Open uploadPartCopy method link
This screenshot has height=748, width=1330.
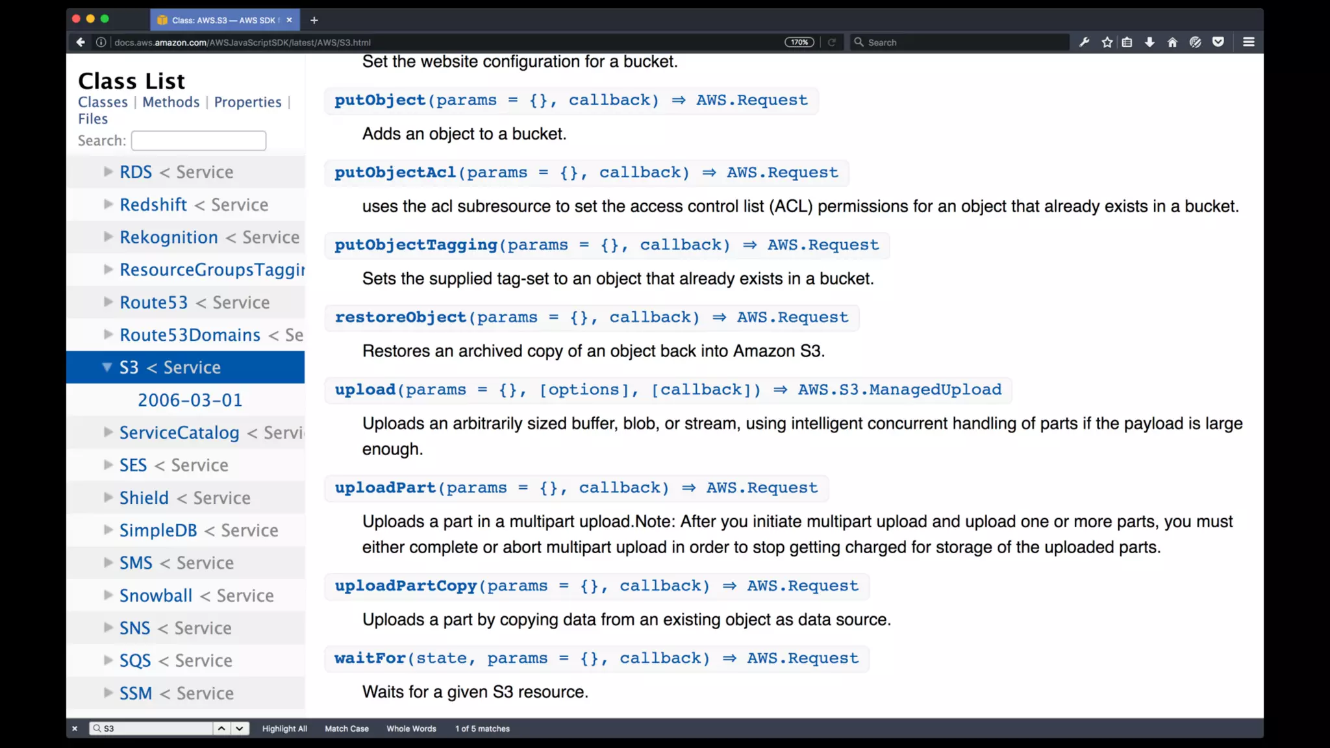[405, 586]
